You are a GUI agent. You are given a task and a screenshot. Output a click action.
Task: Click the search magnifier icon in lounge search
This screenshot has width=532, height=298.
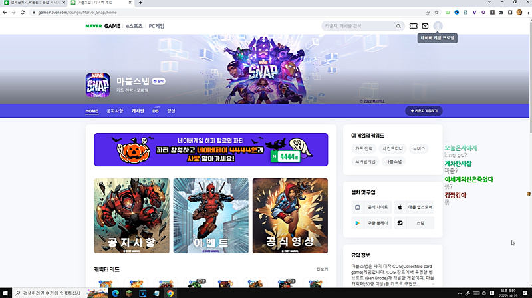pyautogui.click(x=398, y=26)
